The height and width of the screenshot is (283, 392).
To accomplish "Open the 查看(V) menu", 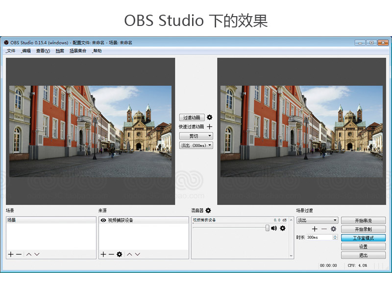I will pos(43,51).
